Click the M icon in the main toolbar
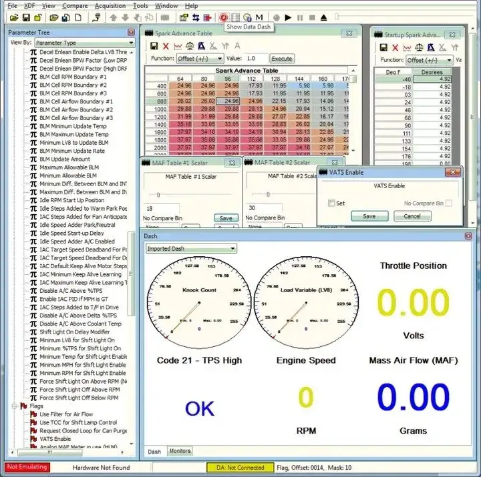 (259, 17)
